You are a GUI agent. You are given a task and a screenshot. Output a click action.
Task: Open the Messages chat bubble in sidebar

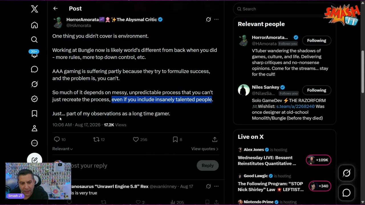(35, 69)
